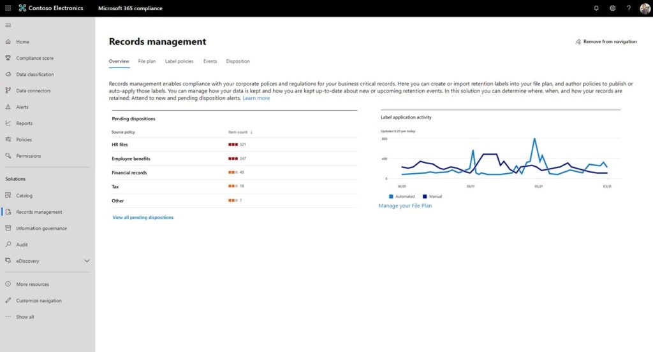Sort by Item count column arrow
Image resolution: width=653 pixels, height=352 pixels.
[251, 132]
